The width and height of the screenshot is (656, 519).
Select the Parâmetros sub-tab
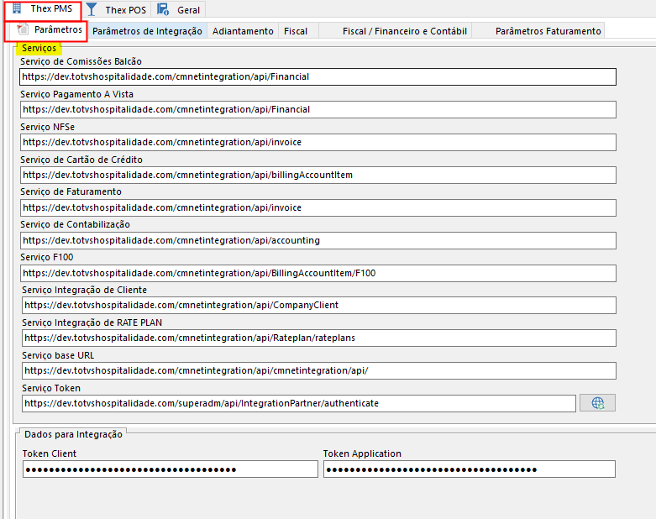click(x=45, y=31)
